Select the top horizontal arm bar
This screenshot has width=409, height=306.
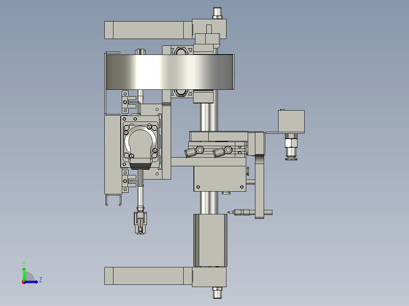[148, 30]
